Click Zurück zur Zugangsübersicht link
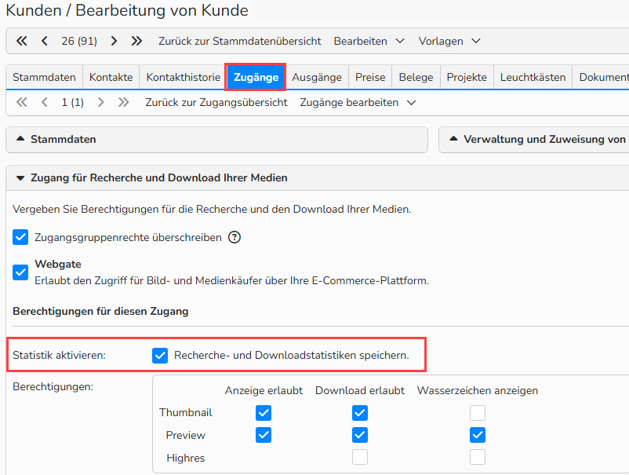 point(216,102)
